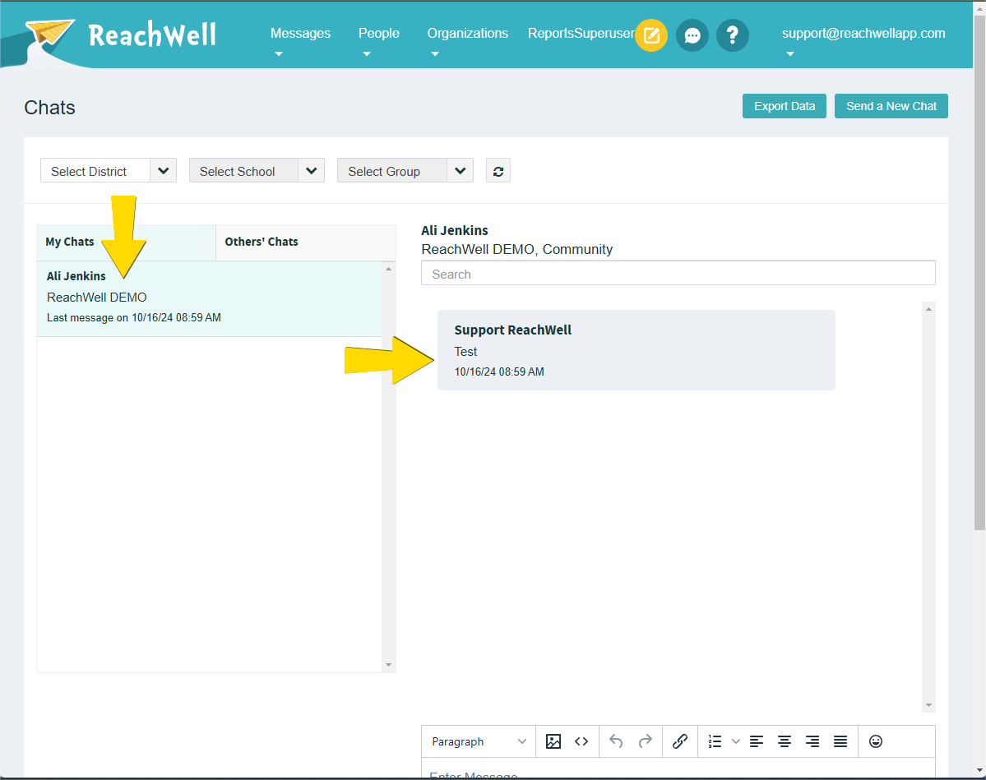Switch to the My Chats tab
986x780 pixels.
[x=126, y=242]
